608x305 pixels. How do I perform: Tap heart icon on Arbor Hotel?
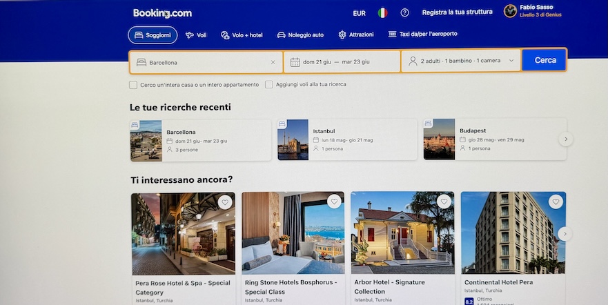[444, 201]
